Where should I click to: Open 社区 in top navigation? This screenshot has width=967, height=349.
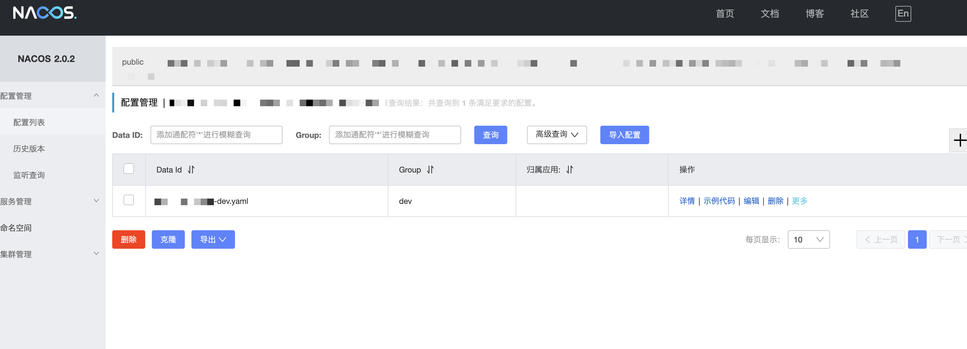pos(860,14)
